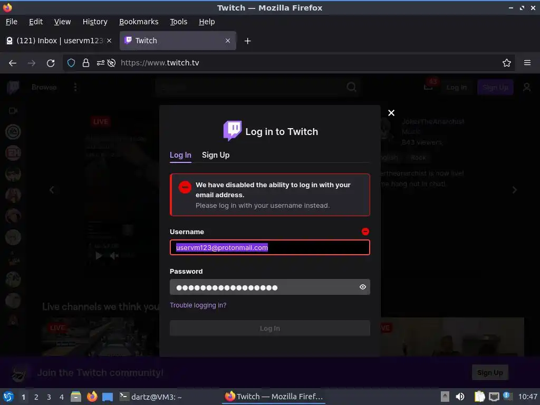540x405 pixels.
Task: Open the Edit menu
Action: (36, 22)
